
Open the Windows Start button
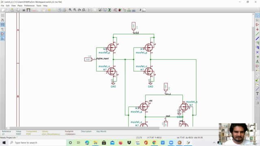click(x=4, y=142)
